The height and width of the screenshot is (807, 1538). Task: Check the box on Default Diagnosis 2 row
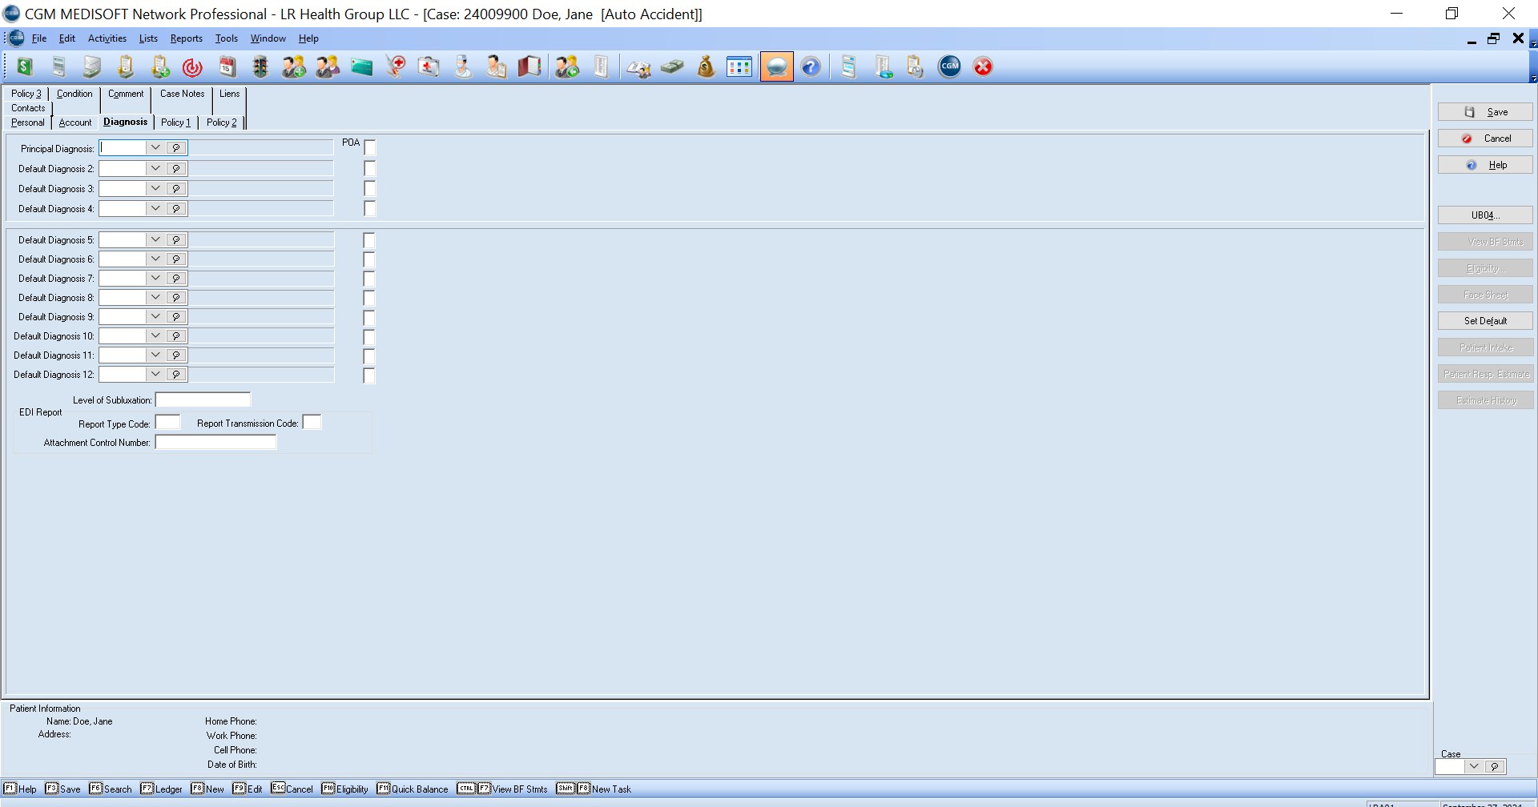point(369,168)
